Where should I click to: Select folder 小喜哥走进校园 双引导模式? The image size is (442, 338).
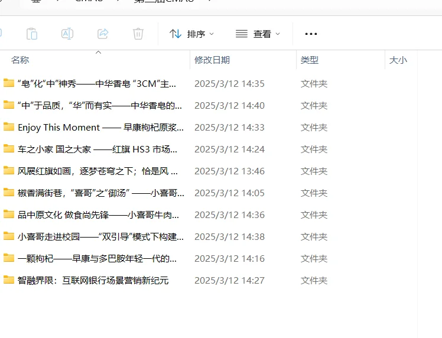pos(100,237)
